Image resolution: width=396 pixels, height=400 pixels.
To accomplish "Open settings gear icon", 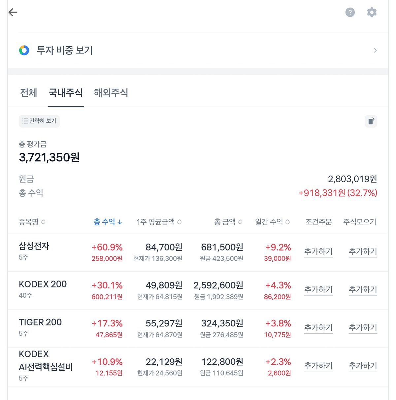I will click(x=372, y=13).
